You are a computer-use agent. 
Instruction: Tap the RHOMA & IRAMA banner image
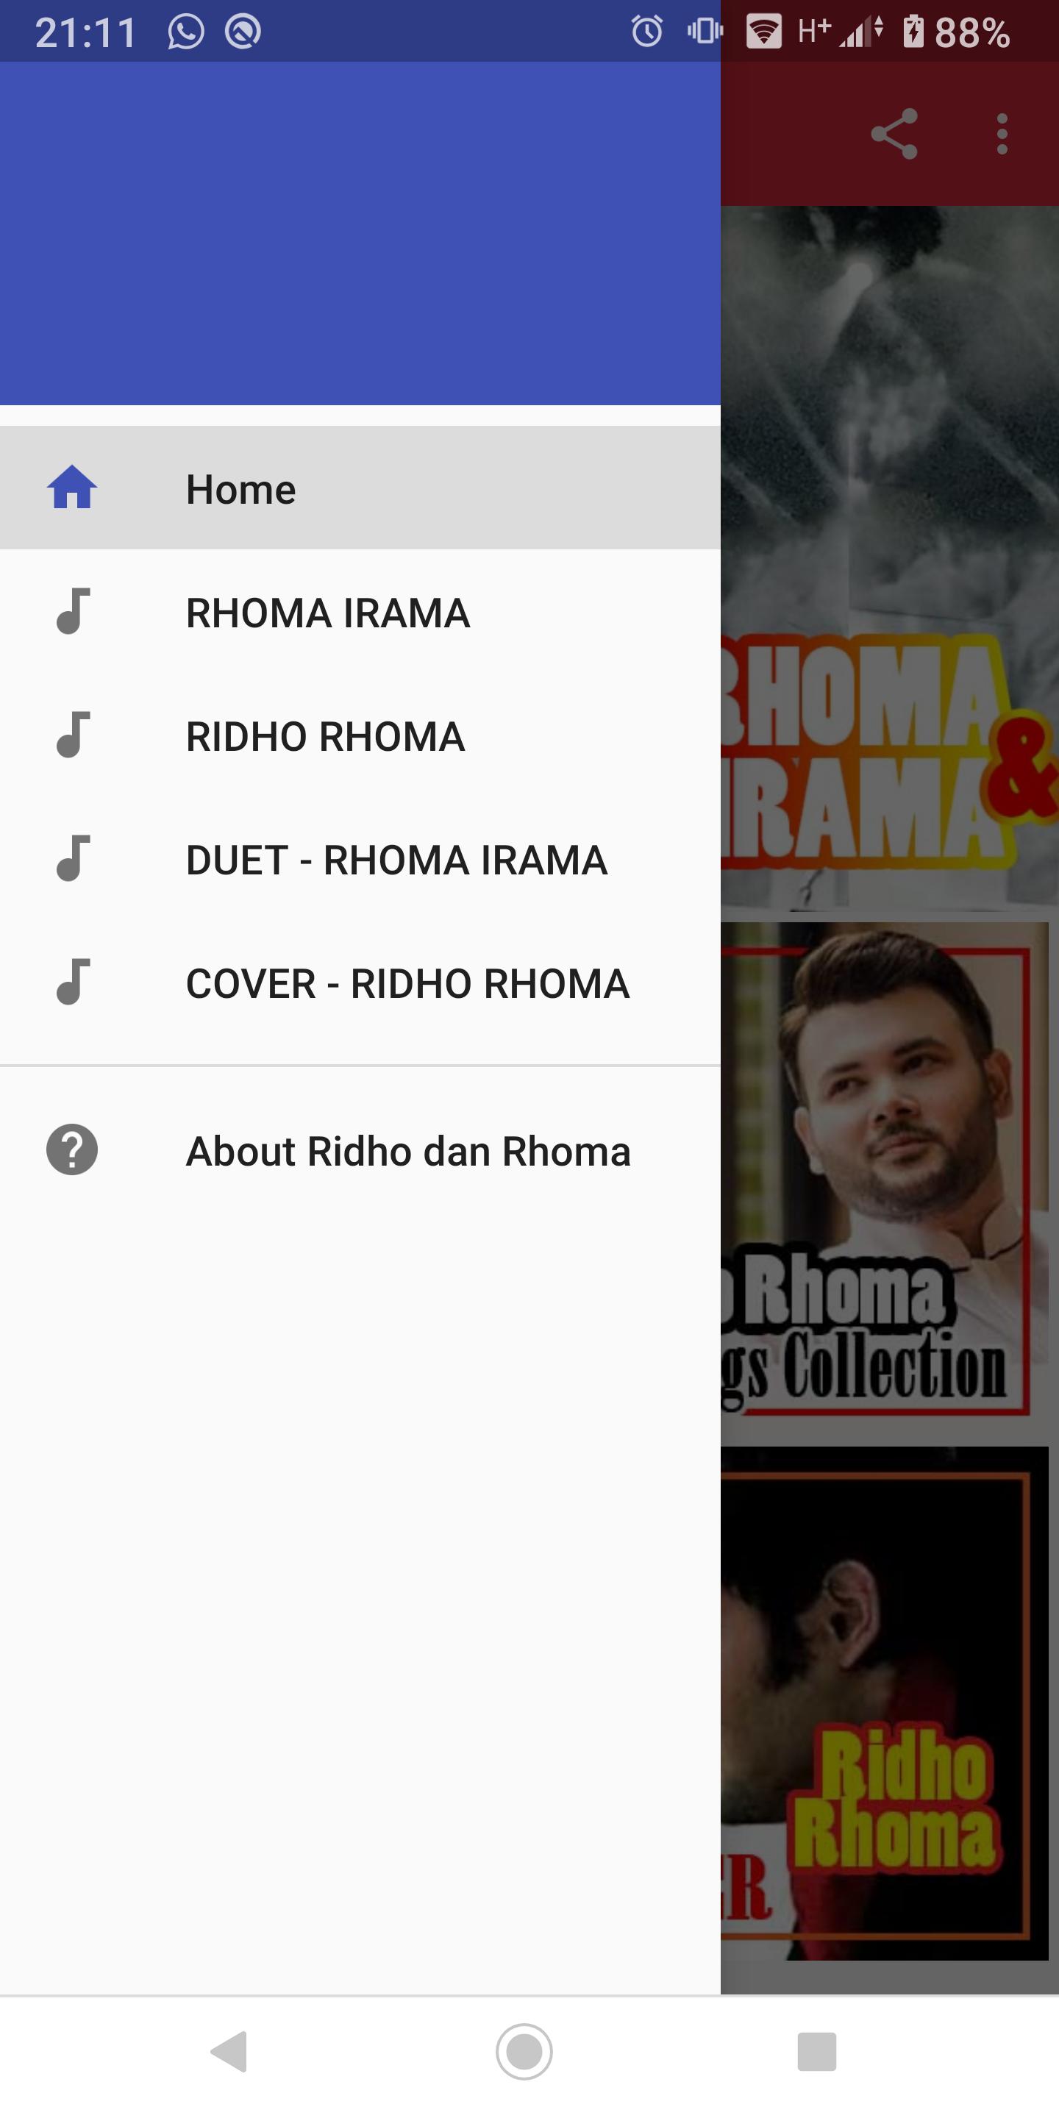(890, 559)
